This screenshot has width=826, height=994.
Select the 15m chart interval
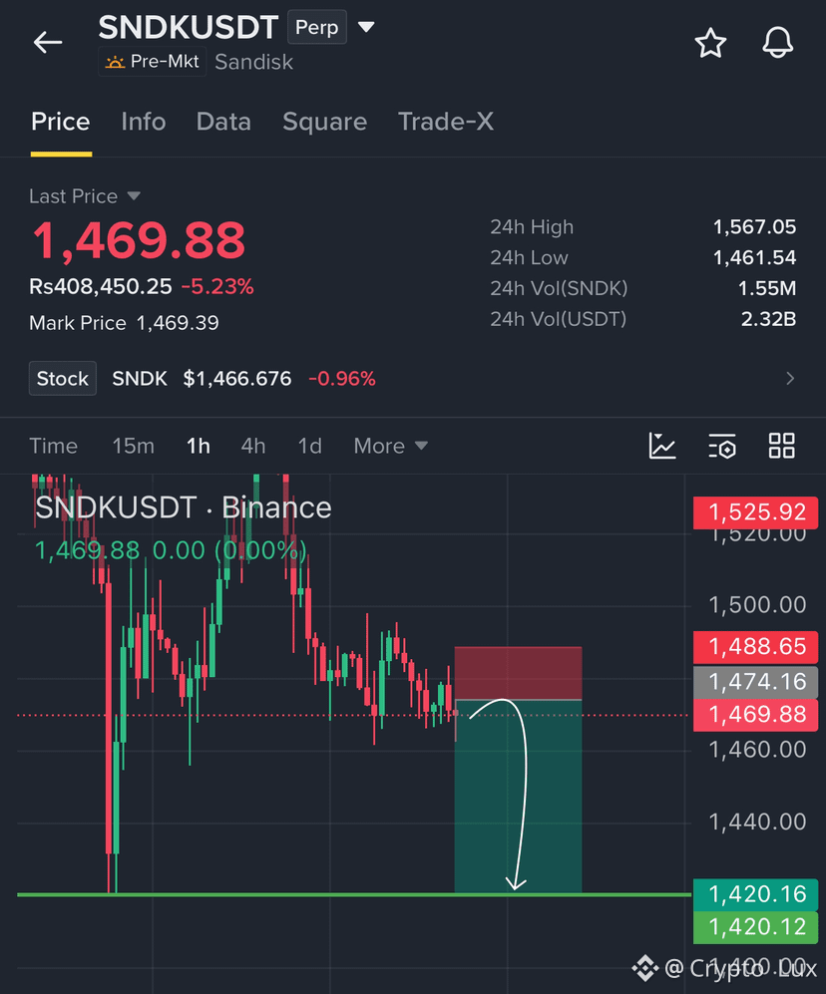point(134,447)
